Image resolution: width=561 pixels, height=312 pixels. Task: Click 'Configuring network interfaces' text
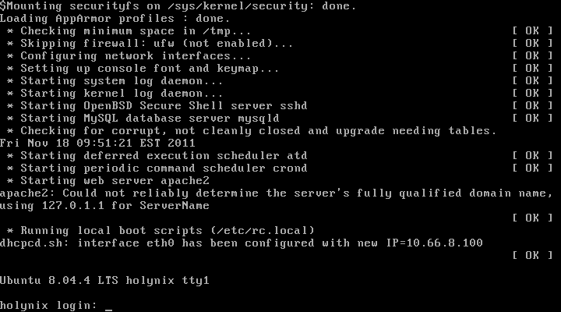(x=136, y=56)
